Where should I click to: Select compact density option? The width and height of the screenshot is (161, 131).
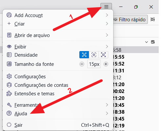click(x=84, y=55)
